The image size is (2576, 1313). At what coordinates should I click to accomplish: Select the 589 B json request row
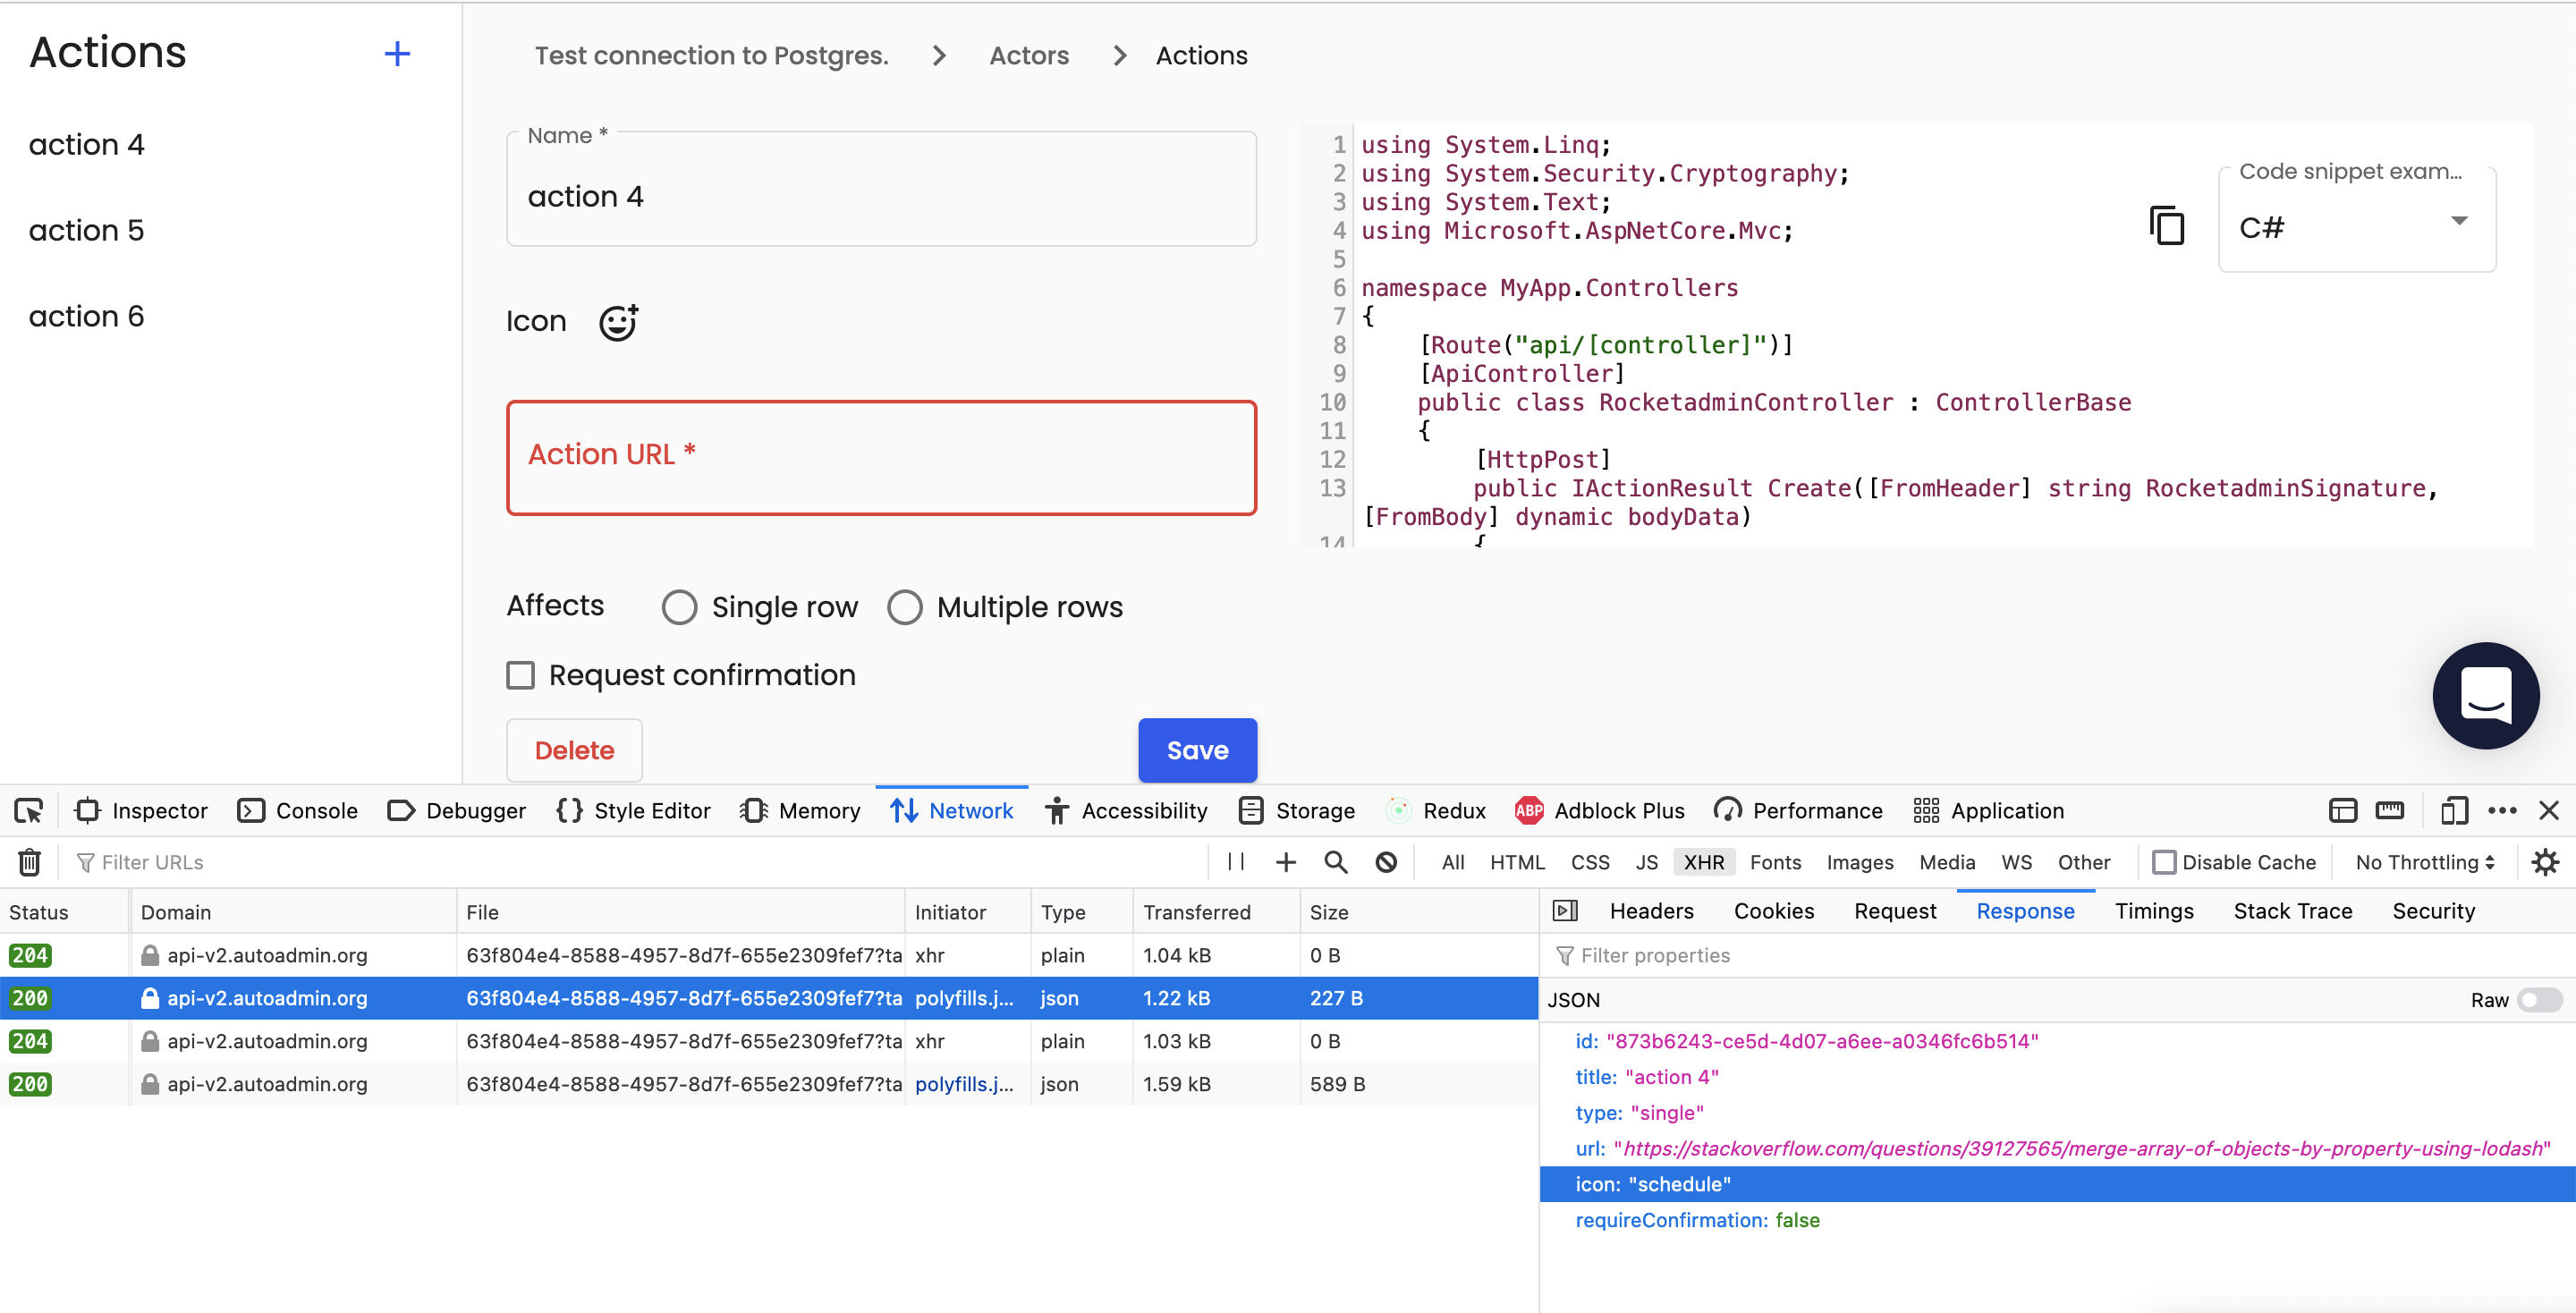coord(768,1084)
